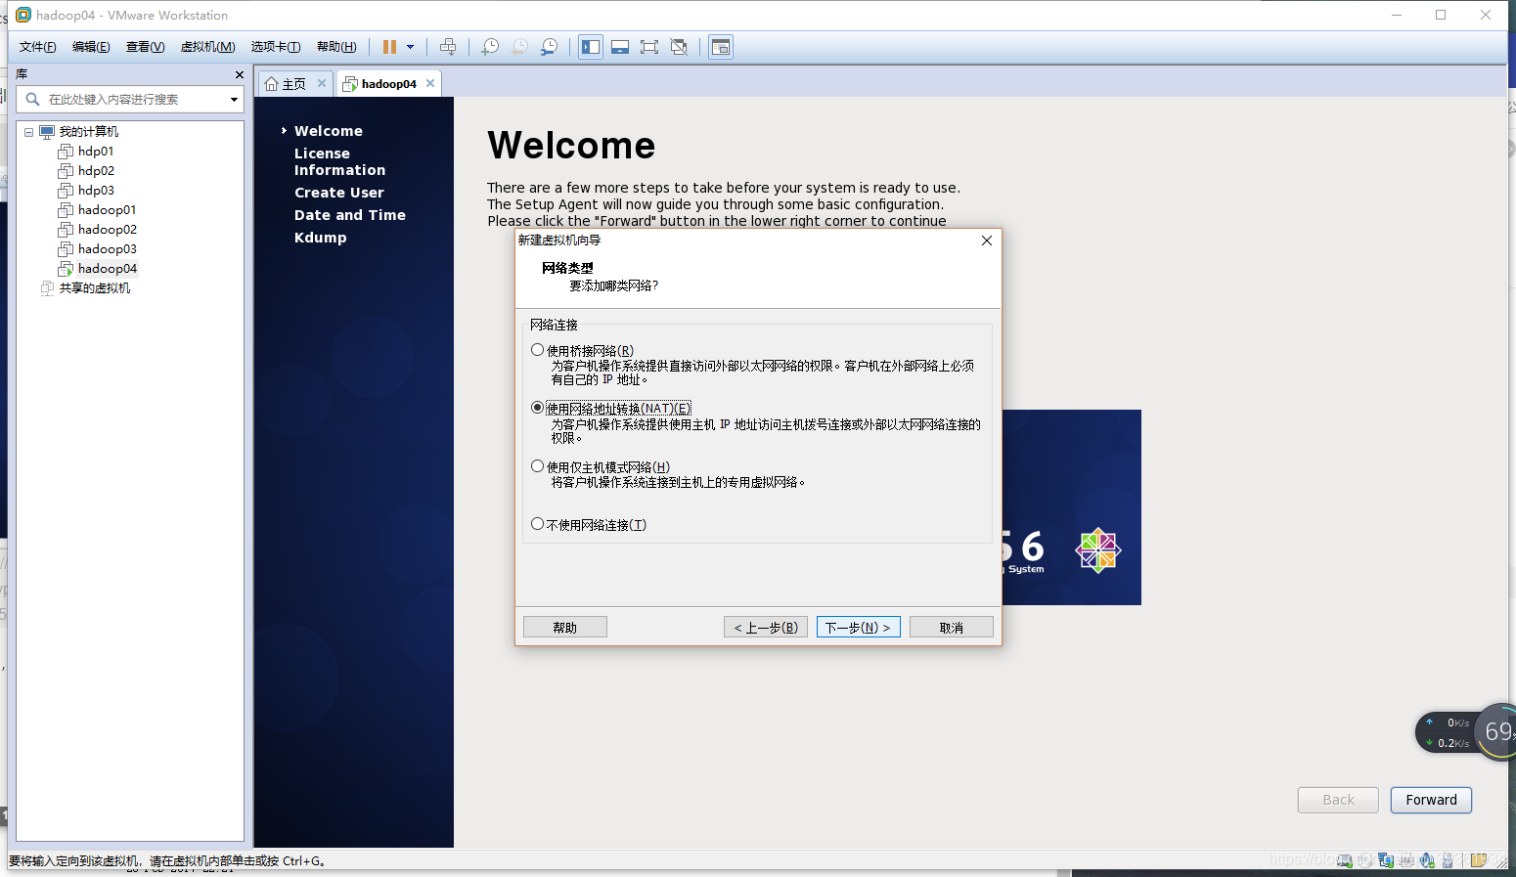Click Kdump in setup sidebar
Screen dimensions: 1516x877
[x=321, y=238]
